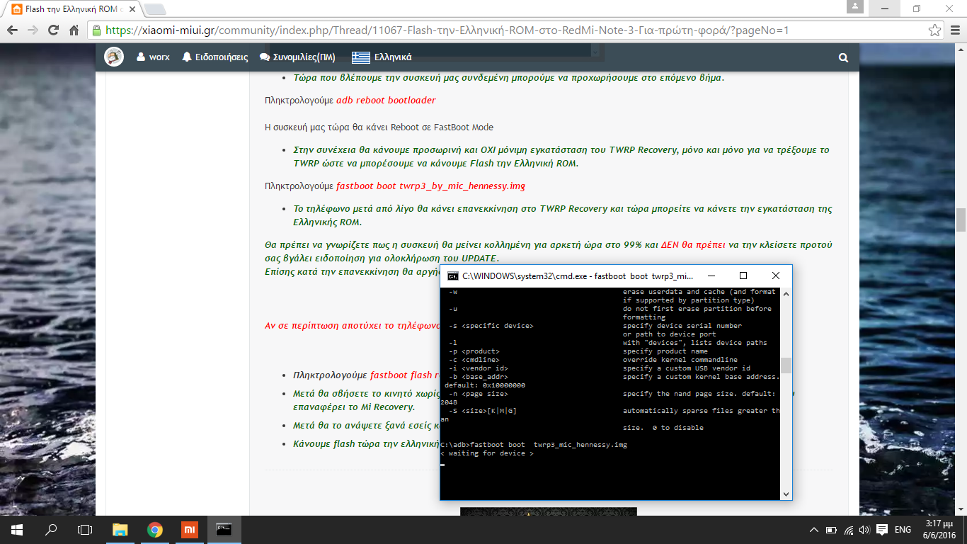Switch the ENG keyboard language indicator
The image size is (967, 544).
903,530
